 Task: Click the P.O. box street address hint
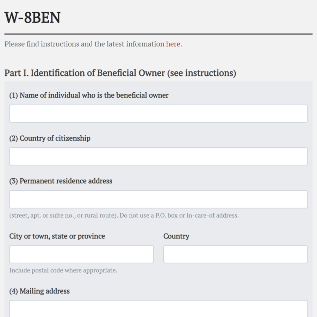[x=124, y=215]
